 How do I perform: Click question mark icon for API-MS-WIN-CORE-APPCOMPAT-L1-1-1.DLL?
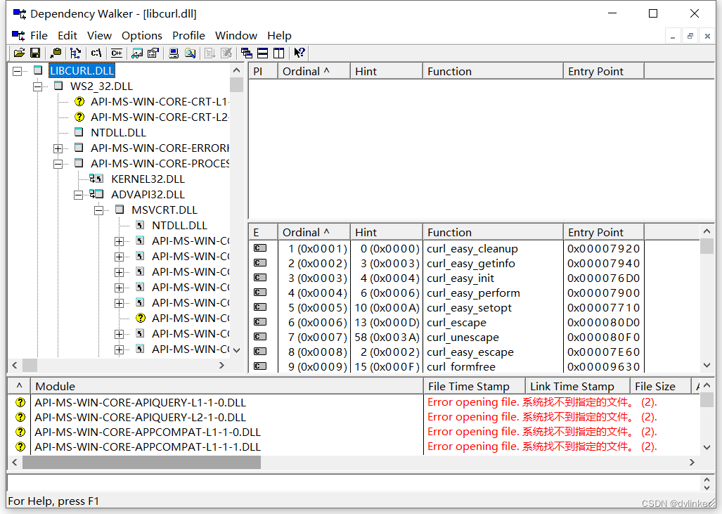tap(20, 446)
